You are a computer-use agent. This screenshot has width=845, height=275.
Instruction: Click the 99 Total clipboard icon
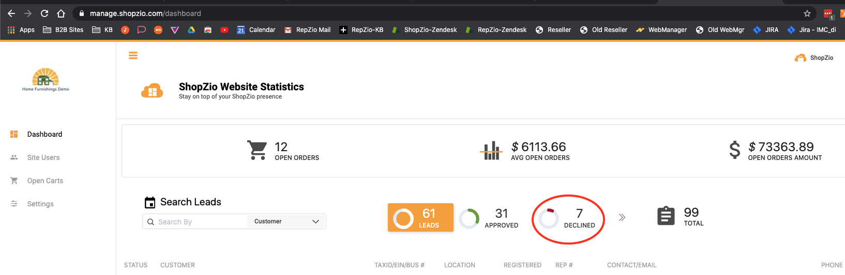point(666,216)
